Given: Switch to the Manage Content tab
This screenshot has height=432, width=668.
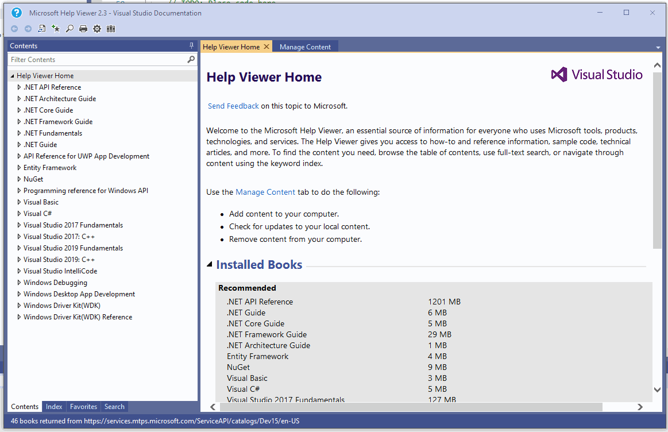Looking at the screenshot, I should [x=305, y=46].
